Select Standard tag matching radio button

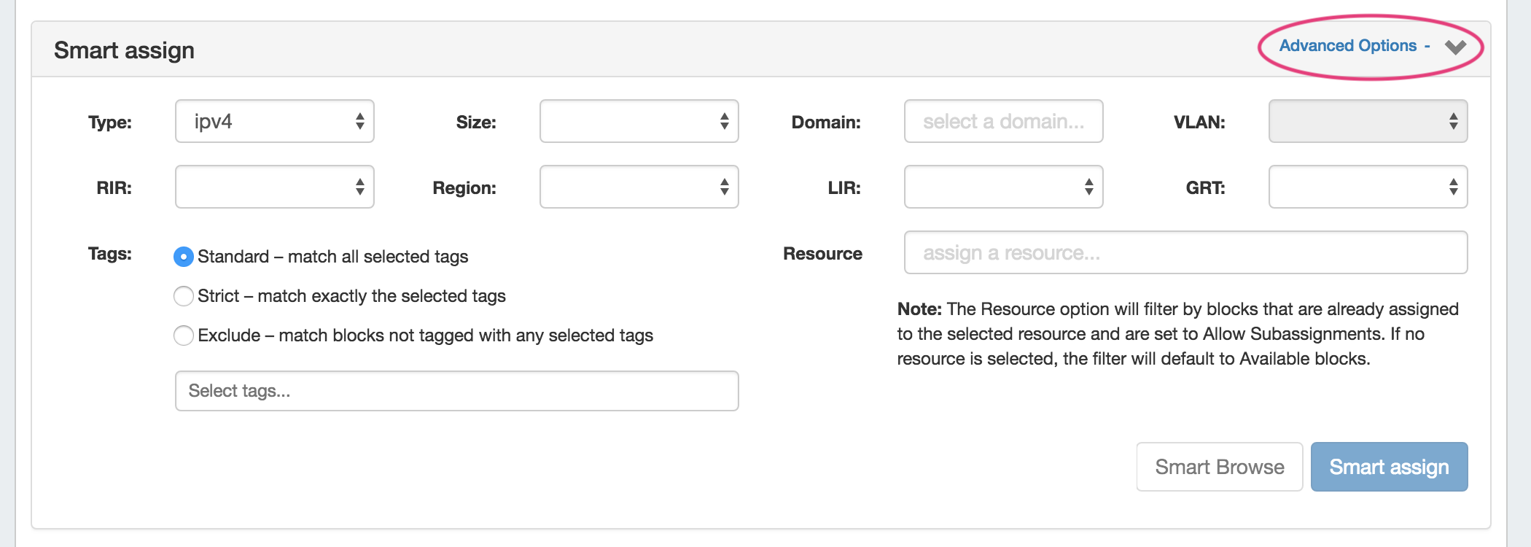pyautogui.click(x=184, y=257)
